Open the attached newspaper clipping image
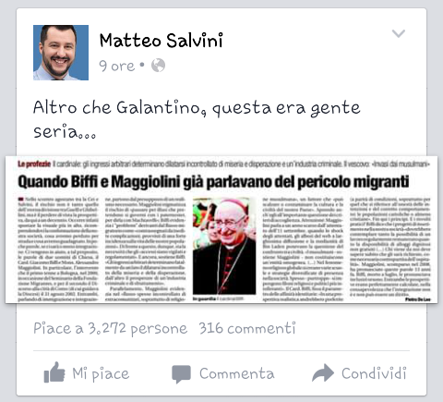443x402 pixels. tap(221, 230)
